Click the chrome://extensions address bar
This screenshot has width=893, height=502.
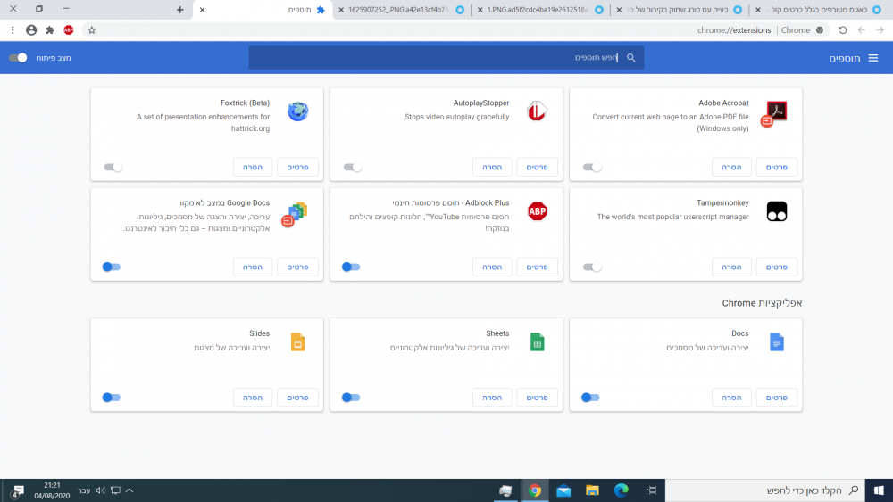point(455,30)
